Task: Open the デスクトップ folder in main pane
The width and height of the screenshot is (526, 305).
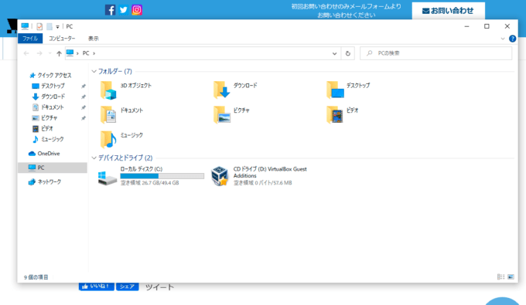Action: point(348,90)
